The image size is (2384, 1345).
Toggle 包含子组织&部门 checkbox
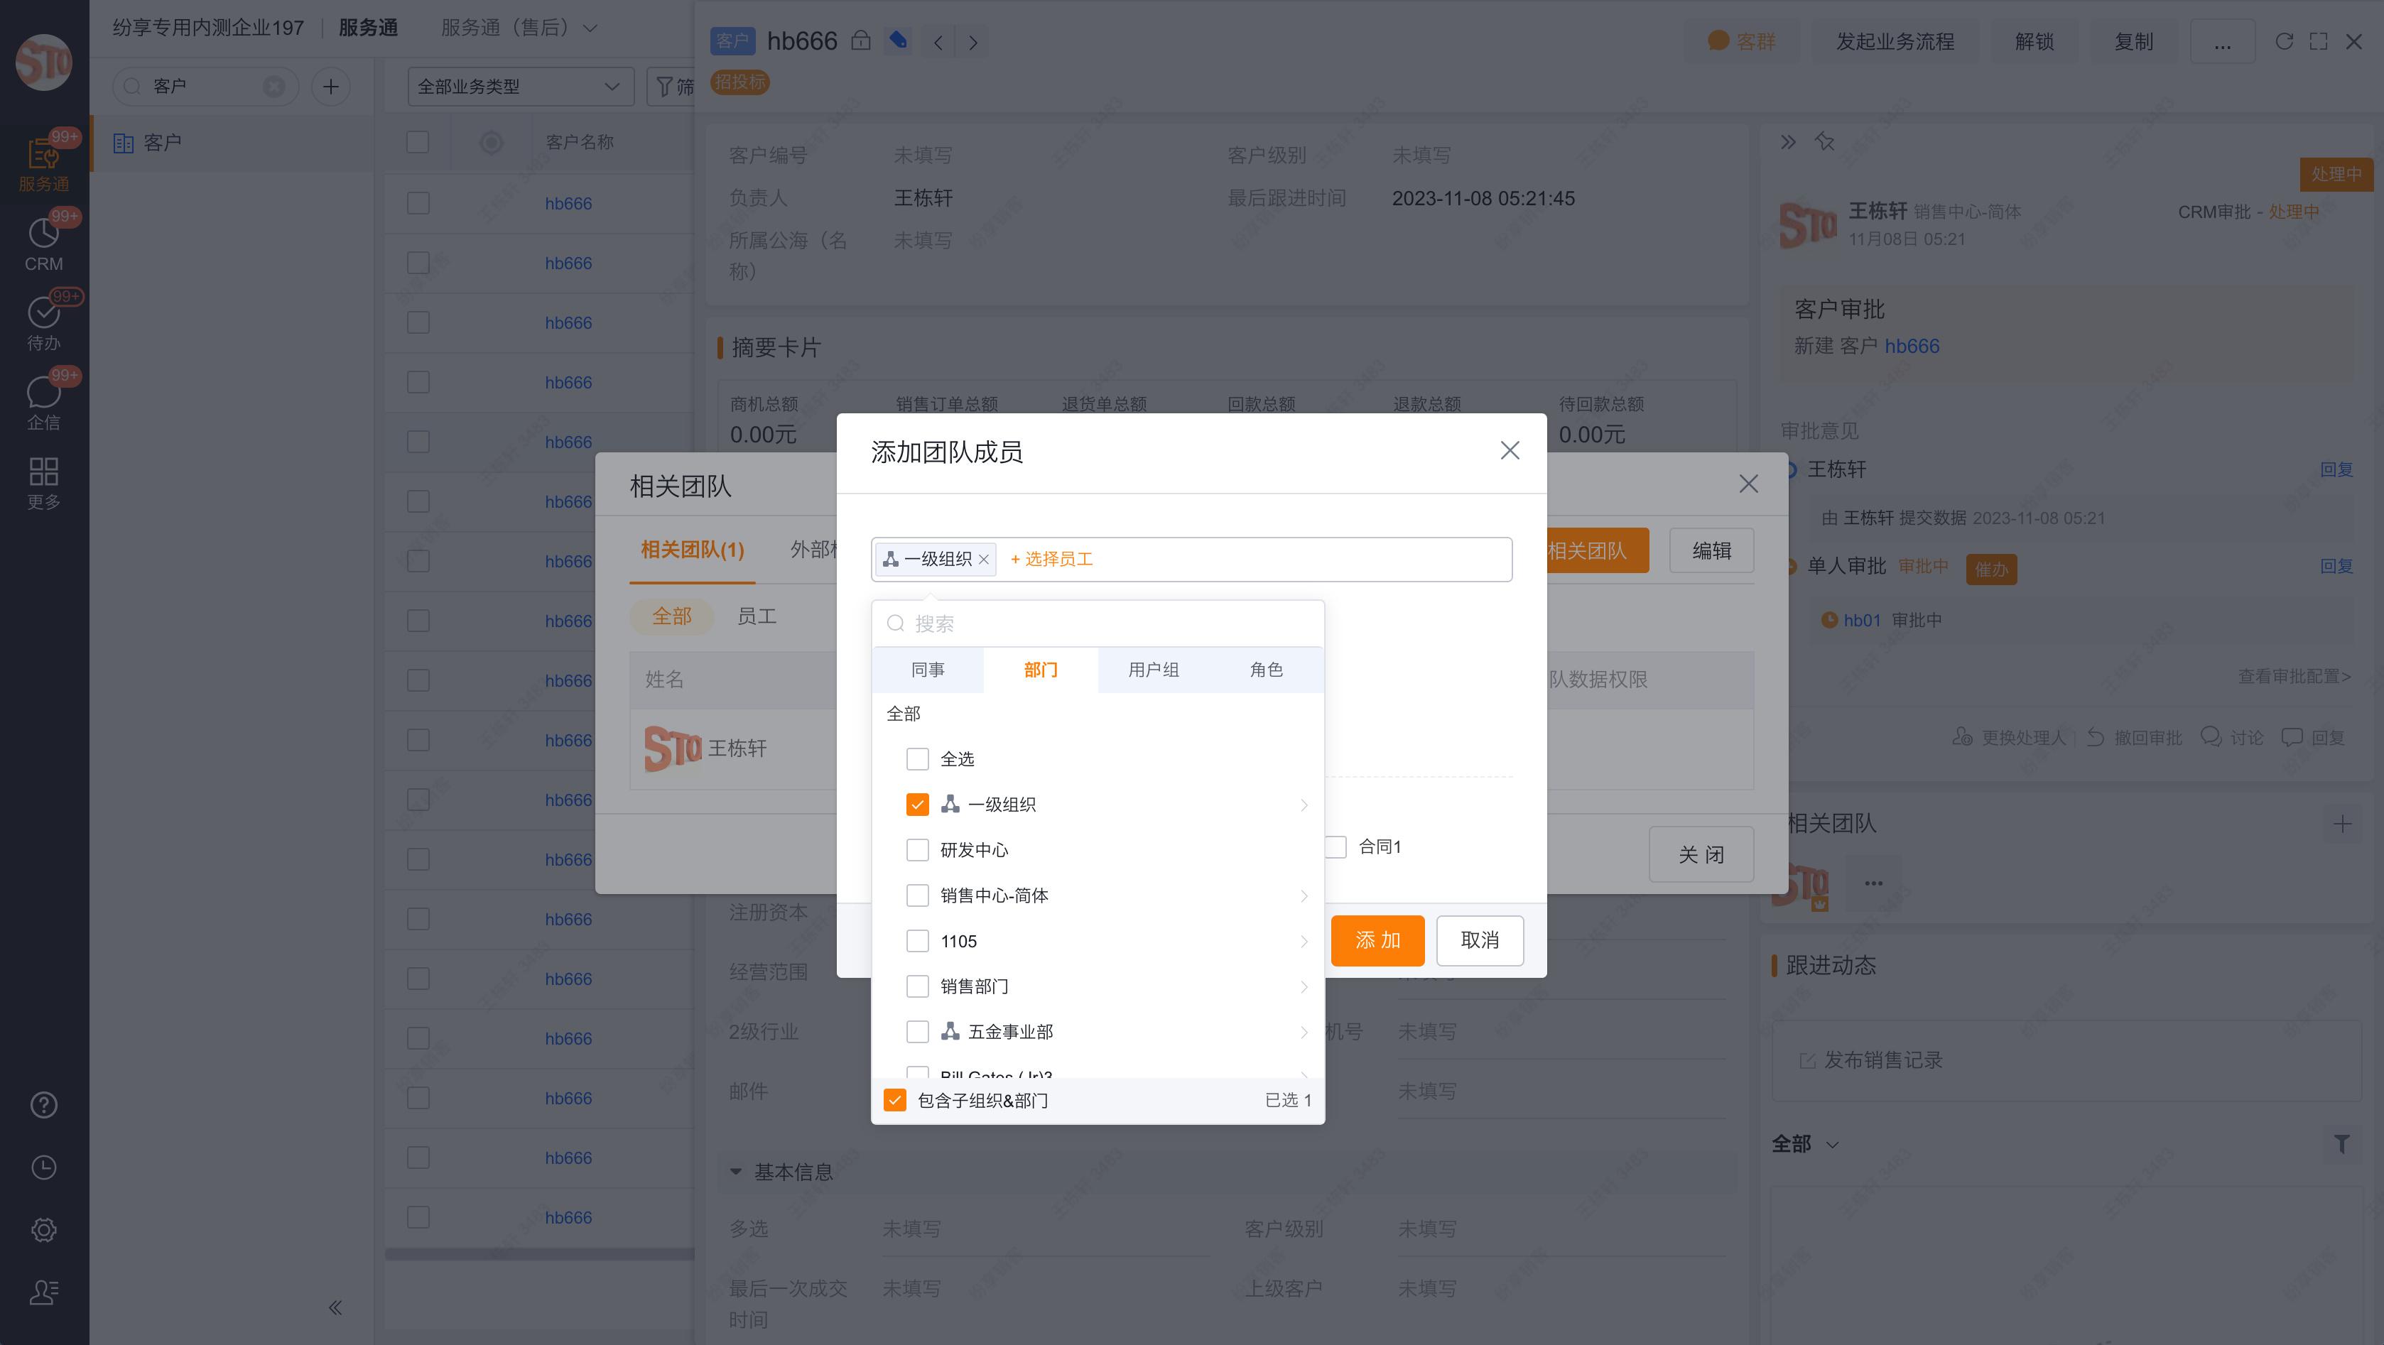pyautogui.click(x=895, y=1100)
